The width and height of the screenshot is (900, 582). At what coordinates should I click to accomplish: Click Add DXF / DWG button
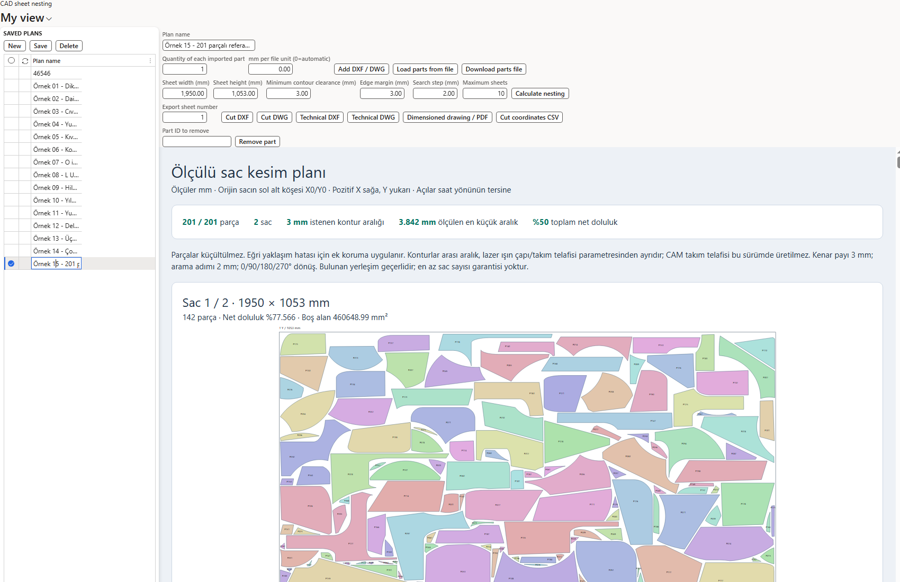click(362, 69)
